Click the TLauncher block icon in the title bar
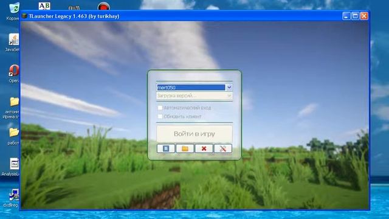 (24, 16)
